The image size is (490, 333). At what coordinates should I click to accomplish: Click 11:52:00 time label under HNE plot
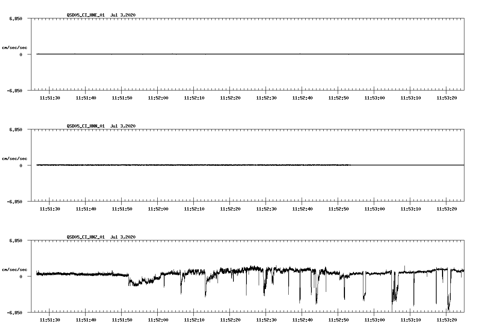coord(158,98)
